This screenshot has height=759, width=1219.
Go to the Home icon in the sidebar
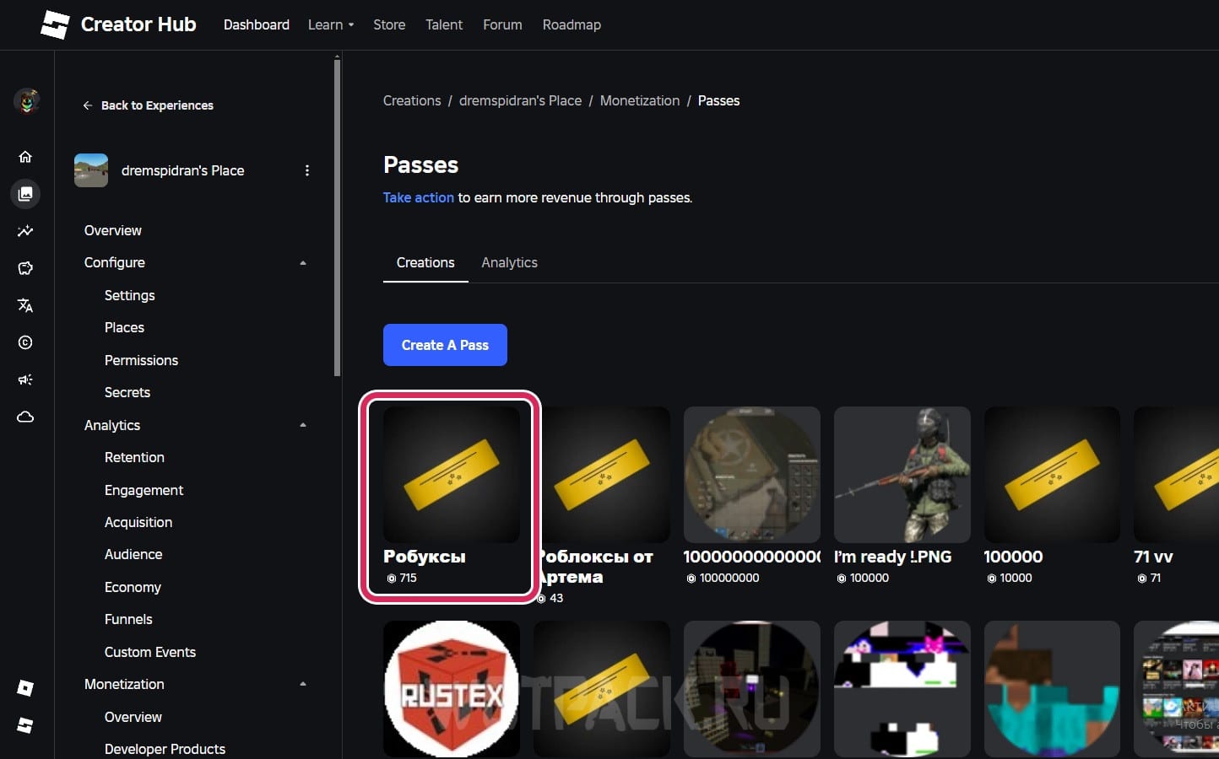click(x=25, y=156)
